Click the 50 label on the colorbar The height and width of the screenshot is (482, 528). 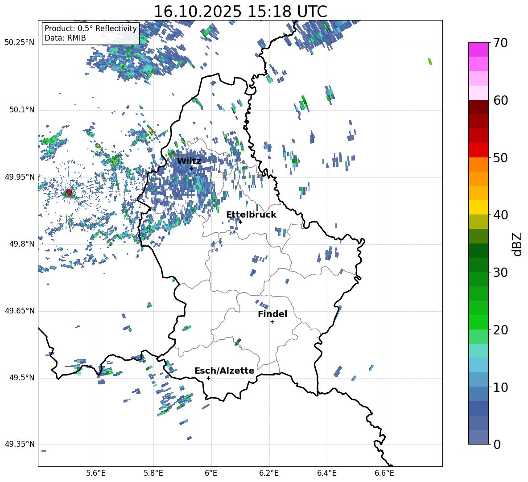coord(500,157)
